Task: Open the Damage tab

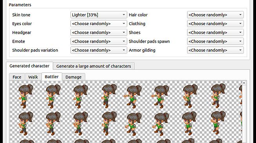Action: click(74, 77)
